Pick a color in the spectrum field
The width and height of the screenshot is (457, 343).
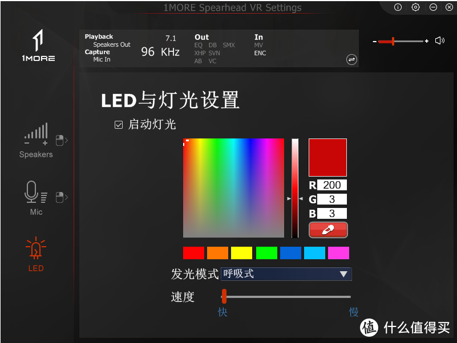[x=233, y=188]
